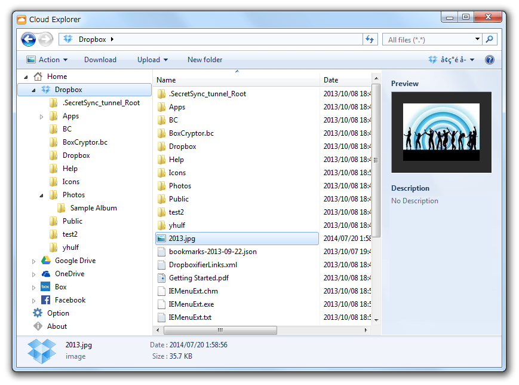Expand the Google Drive tree arrow
Screen dimensions: 519x385
(x=33, y=261)
